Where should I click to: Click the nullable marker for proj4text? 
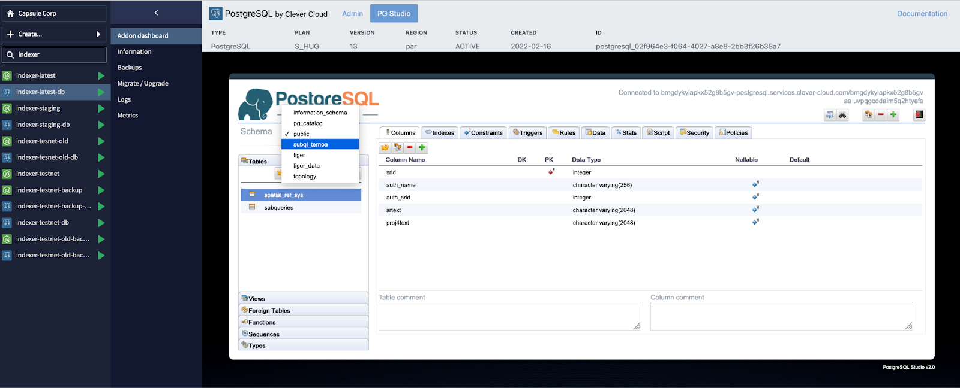(x=755, y=222)
